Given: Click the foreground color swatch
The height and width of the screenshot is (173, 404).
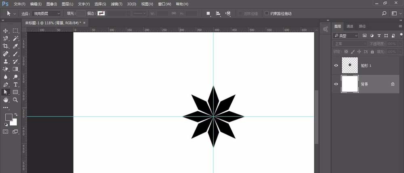Looking at the screenshot, I should [8, 117].
